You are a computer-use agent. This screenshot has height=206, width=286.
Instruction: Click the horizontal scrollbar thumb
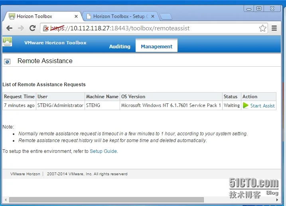tap(107, 200)
